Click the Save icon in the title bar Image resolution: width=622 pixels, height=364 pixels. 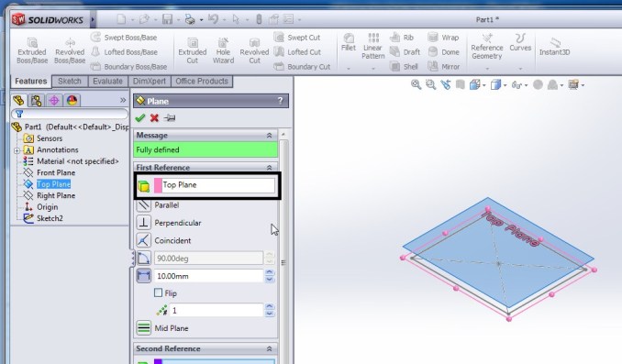167,19
